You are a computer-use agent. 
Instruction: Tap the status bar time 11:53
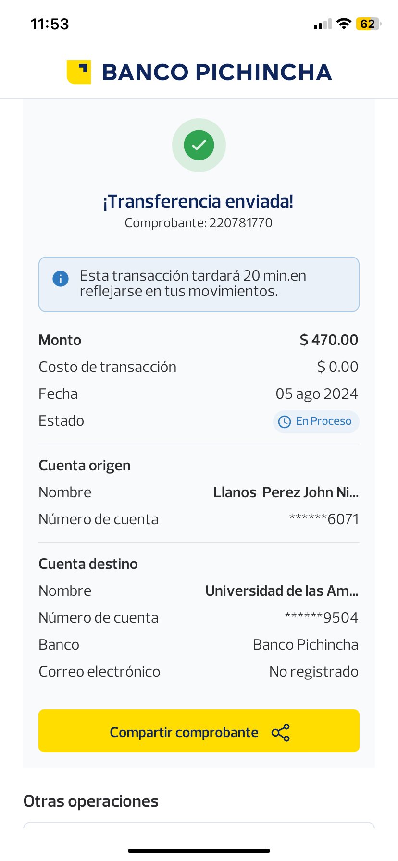click(50, 24)
